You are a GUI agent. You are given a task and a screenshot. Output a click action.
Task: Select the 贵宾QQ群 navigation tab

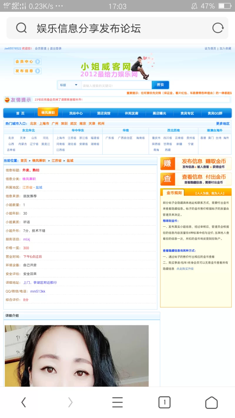tap(215, 113)
